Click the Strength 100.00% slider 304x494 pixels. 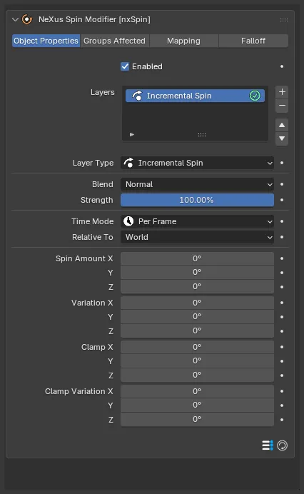click(197, 200)
